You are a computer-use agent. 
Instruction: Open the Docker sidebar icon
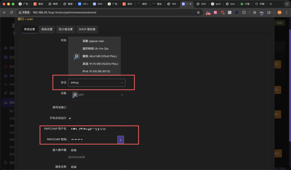[x=6, y=84]
